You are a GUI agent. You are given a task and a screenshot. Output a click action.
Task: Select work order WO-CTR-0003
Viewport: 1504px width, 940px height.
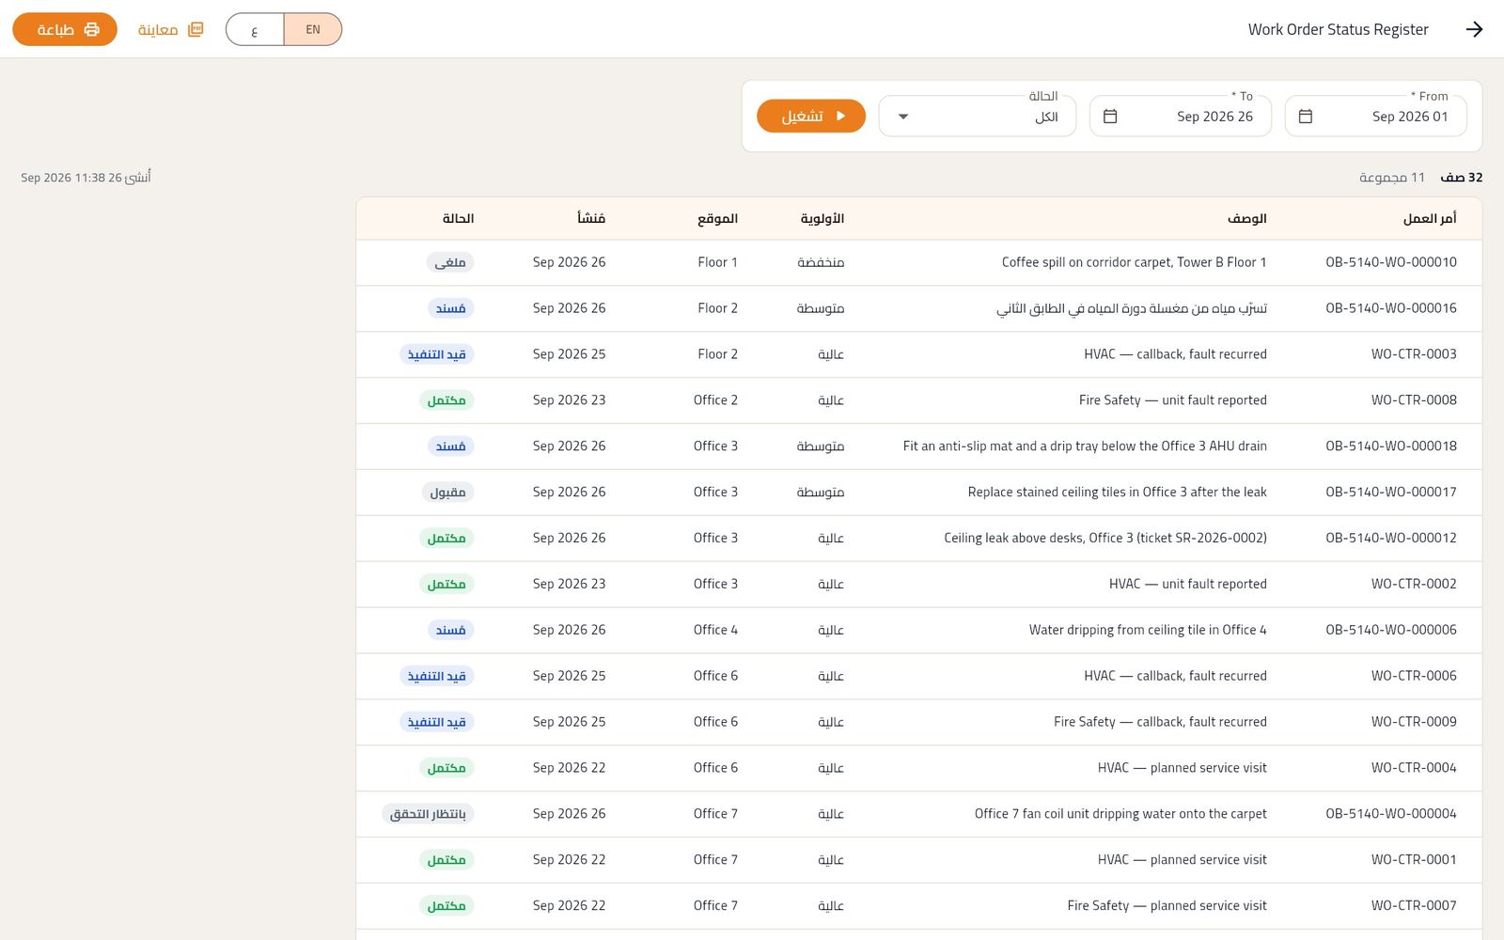[x=1414, y=354]
